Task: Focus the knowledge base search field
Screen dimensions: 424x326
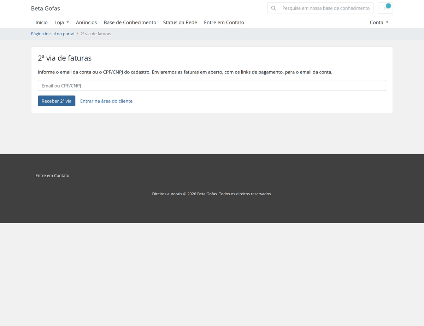Action: click(326, 8)
